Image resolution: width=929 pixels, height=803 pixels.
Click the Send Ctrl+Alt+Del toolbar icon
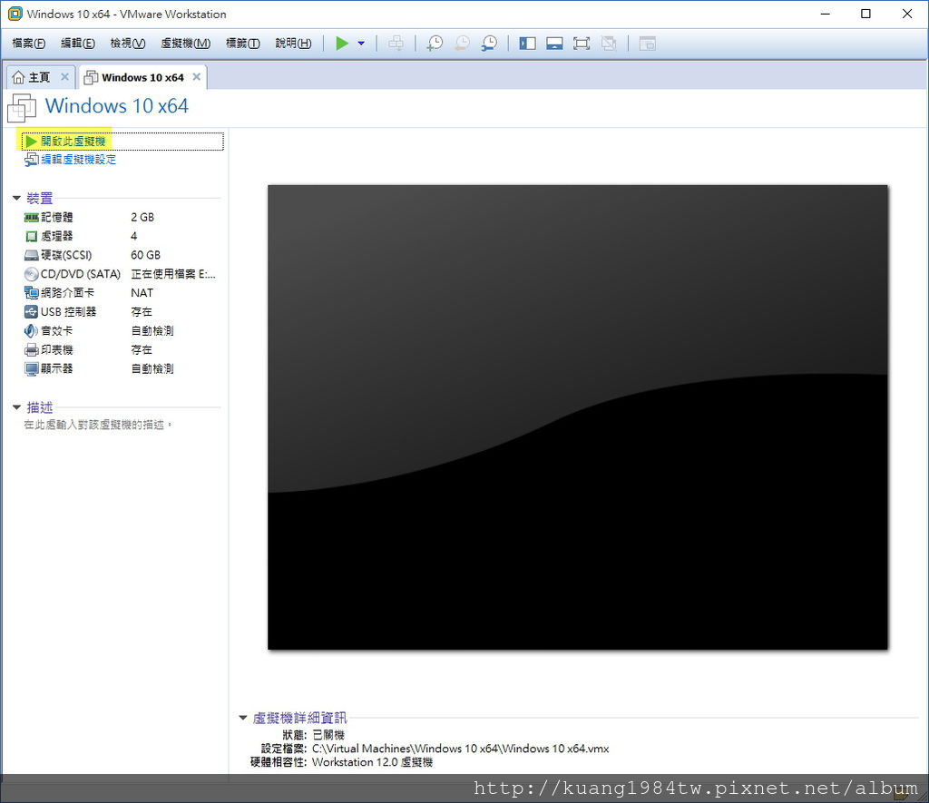(x=396, y=44)
